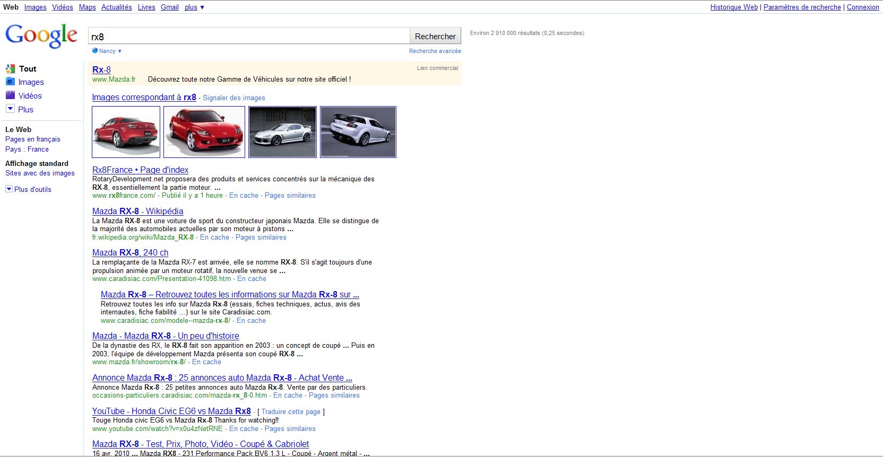
Task: Expand Plus d'outils options
Action: coord(8,189)
